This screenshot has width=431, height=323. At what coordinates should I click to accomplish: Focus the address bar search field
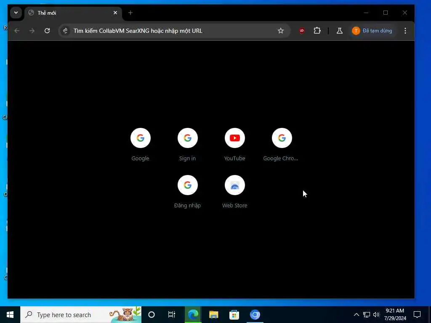point(175,31)
